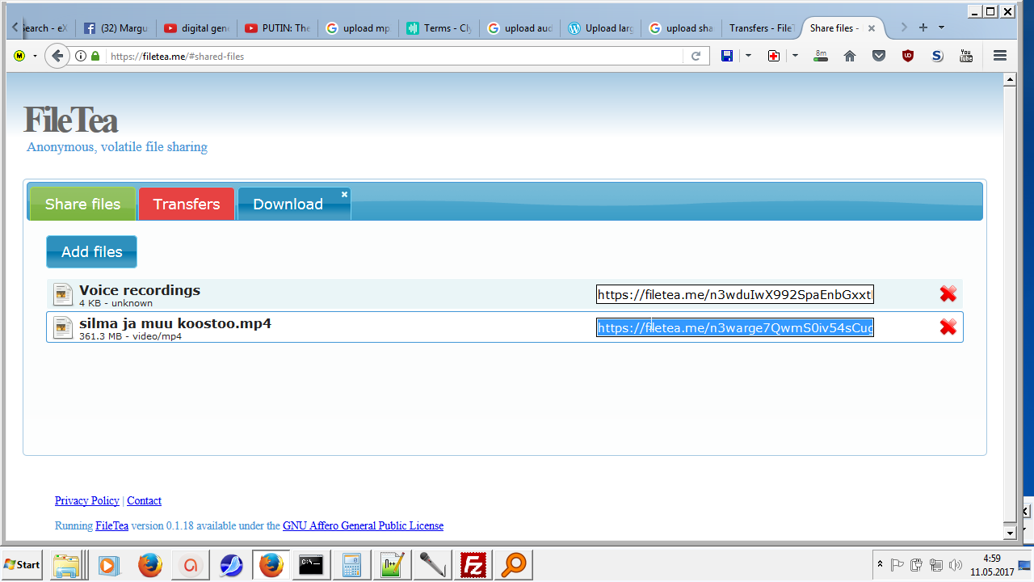Open a new browser tab
Image resolution: width=1034 pixels, height=582 pixels.
[x=923, y=27]
